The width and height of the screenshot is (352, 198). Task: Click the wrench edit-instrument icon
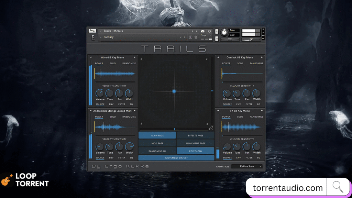(92, 31)
